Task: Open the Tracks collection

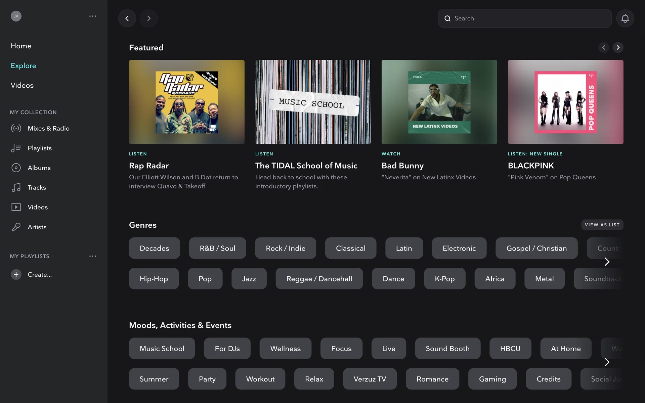Action: [x=37, y=187]
